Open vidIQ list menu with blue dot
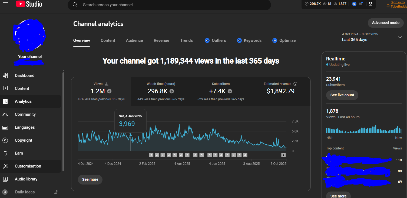 (361, 4)
